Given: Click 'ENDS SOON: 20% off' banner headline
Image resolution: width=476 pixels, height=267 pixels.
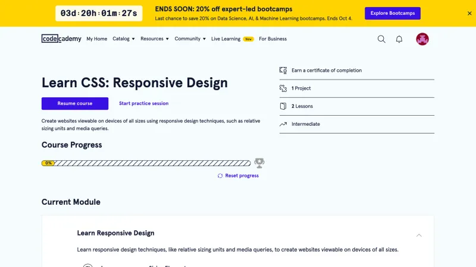Looking at the screenshot, I should [224, 9].
